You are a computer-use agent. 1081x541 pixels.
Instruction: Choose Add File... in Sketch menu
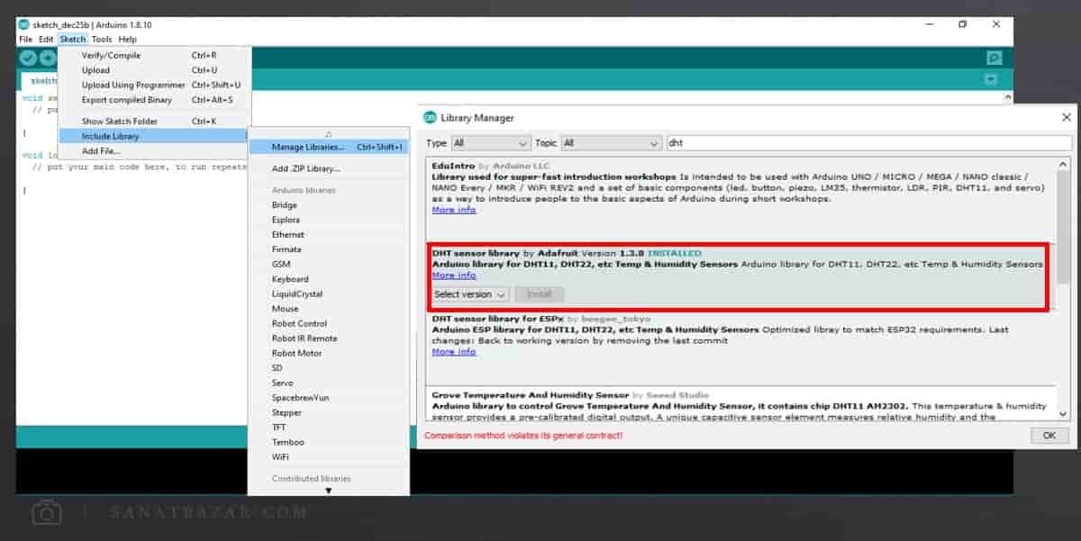pos(154,151)
